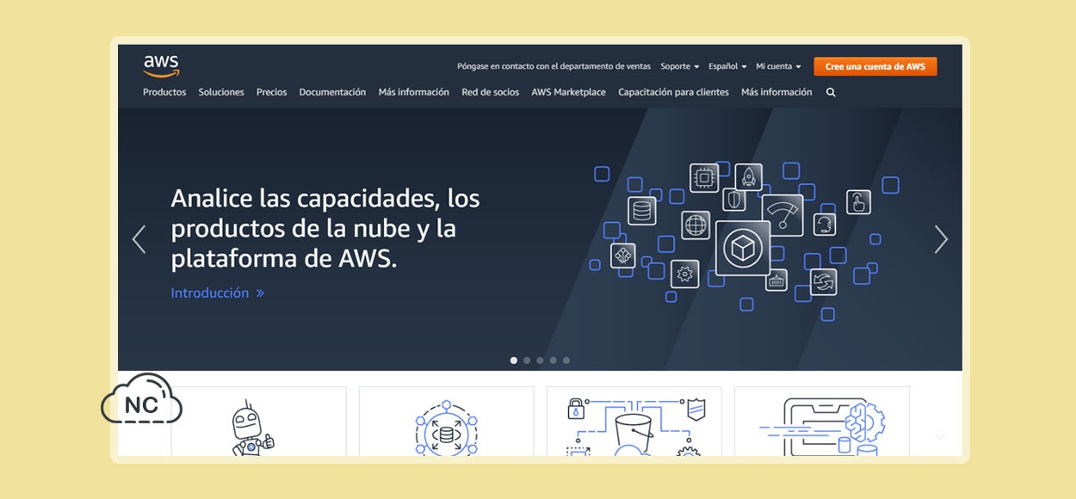Click the gauge meter icon in hero graphic
Screen dimensions: 1076x499
point(782,215)
